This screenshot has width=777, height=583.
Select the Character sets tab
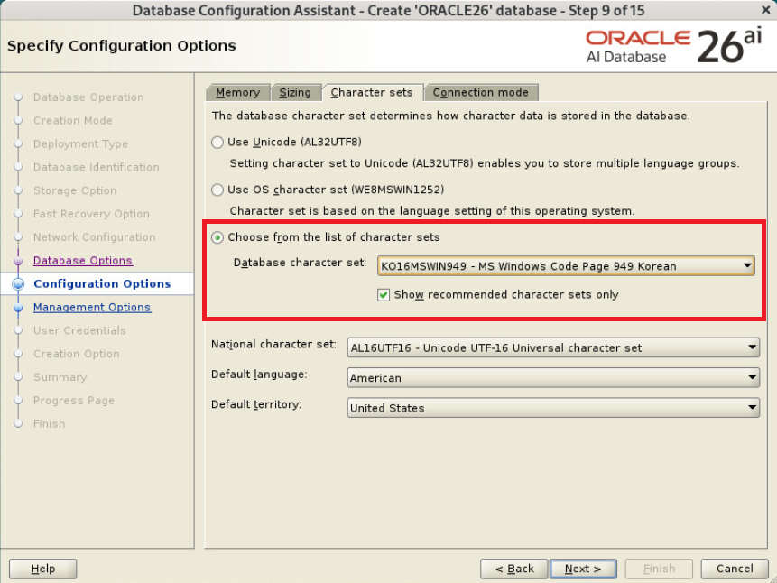click(372, 93)
